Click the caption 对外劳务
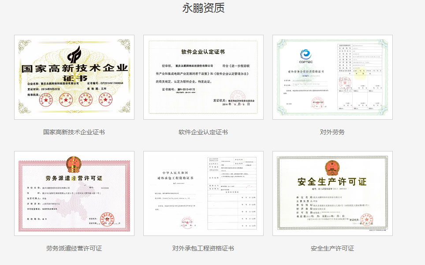 coord(332,132)
